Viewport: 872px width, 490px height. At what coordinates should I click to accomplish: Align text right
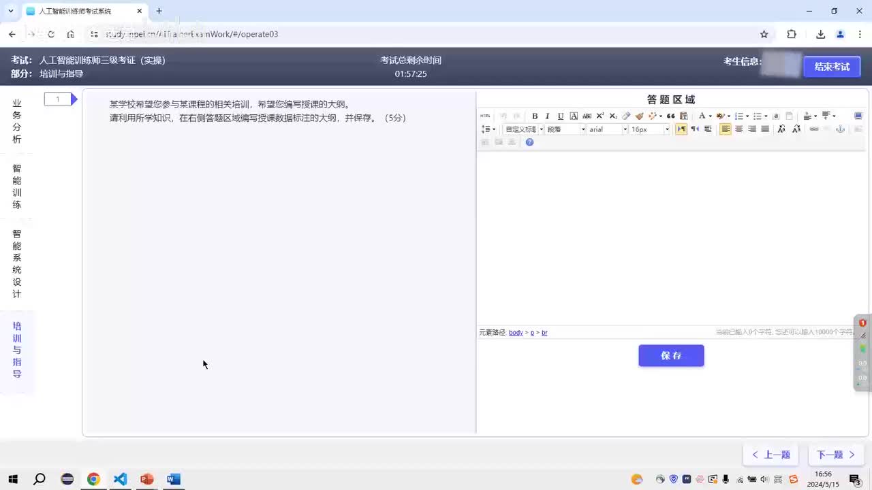coord(752,129)
